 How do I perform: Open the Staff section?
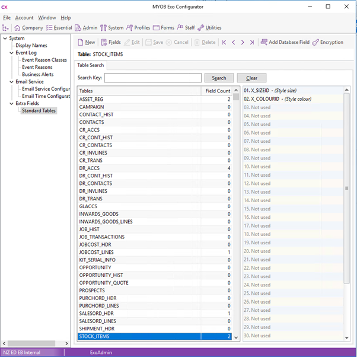tap(186, 28)
